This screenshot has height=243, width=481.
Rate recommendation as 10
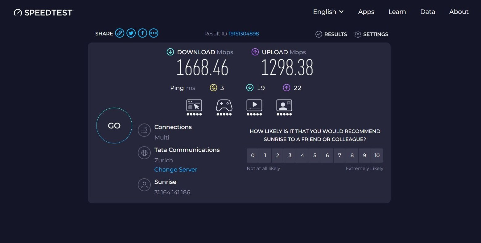(377, 156)
